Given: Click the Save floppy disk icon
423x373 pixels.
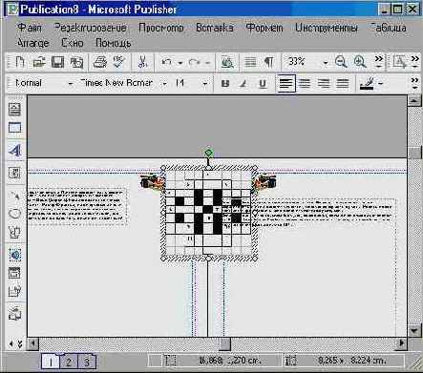Looking at the screenshot, I should tap(57, 62).
